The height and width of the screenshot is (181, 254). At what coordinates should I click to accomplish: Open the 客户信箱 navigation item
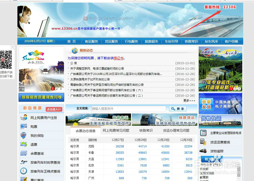231,41
